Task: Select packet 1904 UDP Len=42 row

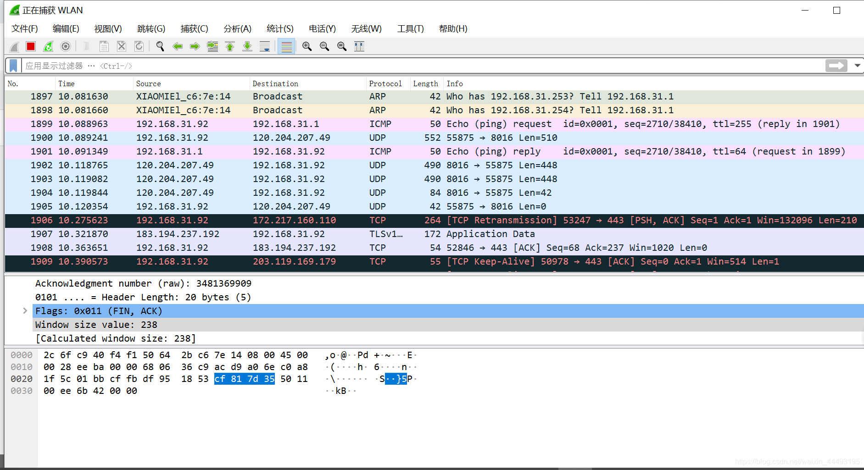Action: coord(434,193)
